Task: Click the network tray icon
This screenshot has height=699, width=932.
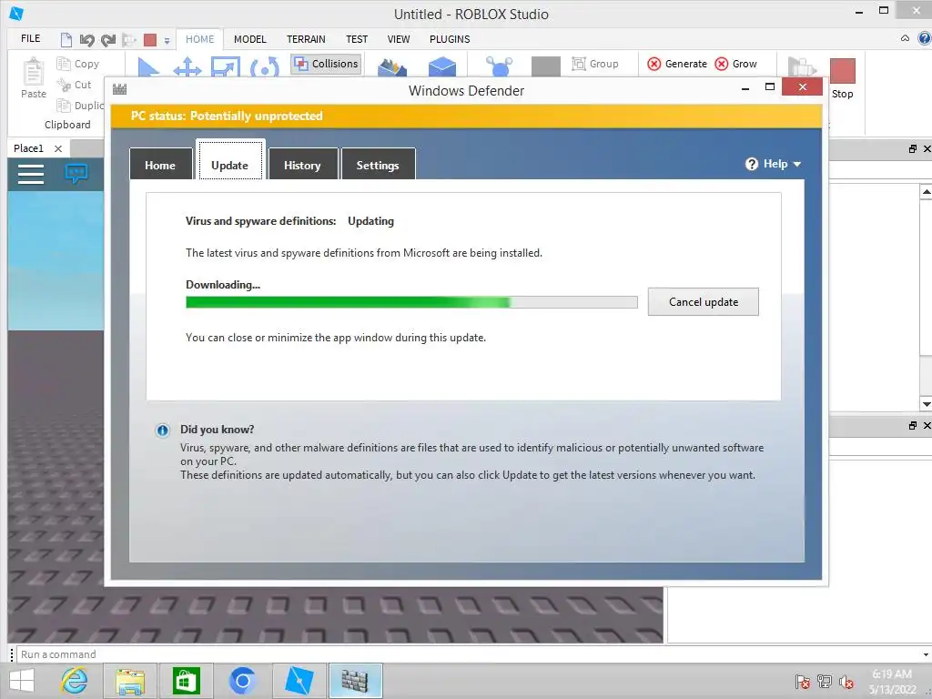Action: coord(825,681)
